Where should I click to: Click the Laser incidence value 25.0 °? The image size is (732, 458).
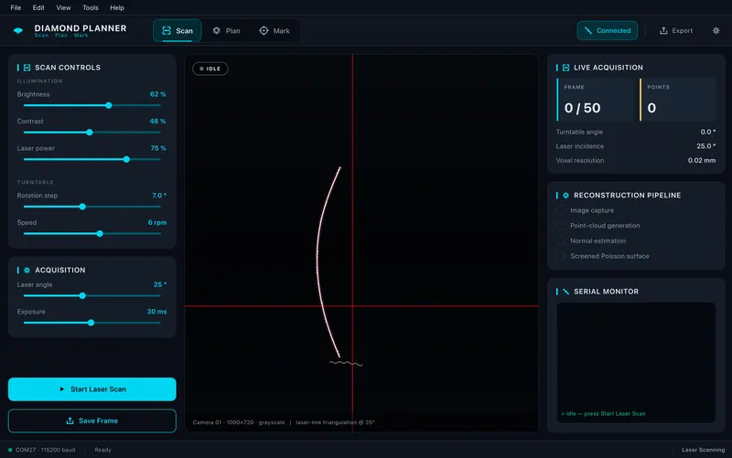tap(705, 146)
